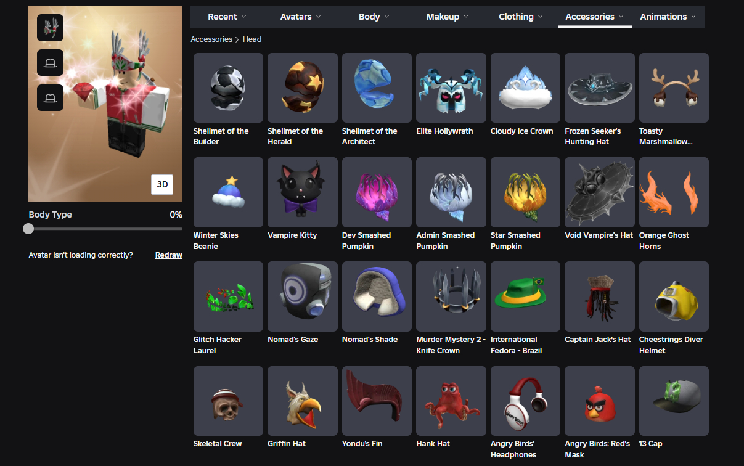Click the avatar preview image

click(105, 104)
